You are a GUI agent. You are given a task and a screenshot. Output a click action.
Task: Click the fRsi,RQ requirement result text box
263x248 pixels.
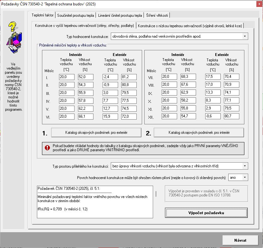95,202
